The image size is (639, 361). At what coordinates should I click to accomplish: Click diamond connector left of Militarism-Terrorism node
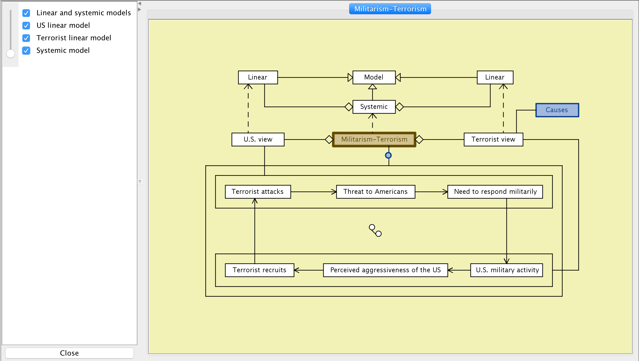coord(329,139)
